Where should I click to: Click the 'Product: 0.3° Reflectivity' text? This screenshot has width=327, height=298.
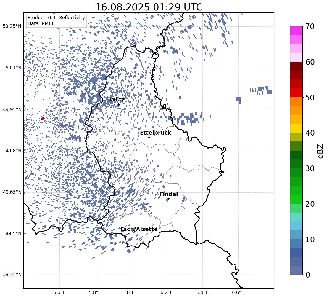click(x=56, y=18)
